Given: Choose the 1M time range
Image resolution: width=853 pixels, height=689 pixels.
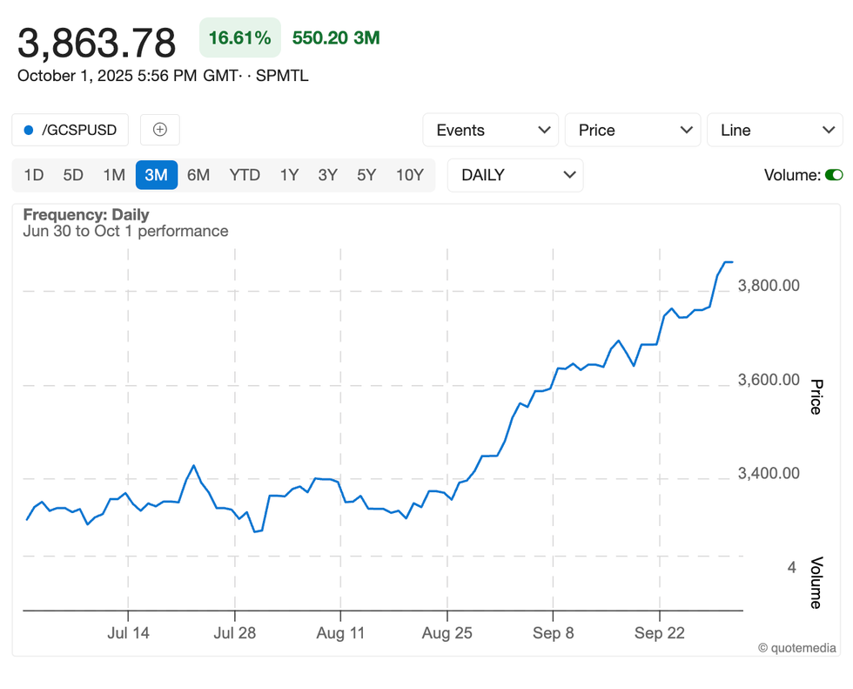Looking at the screenshot, I should (x=114, y=175).
